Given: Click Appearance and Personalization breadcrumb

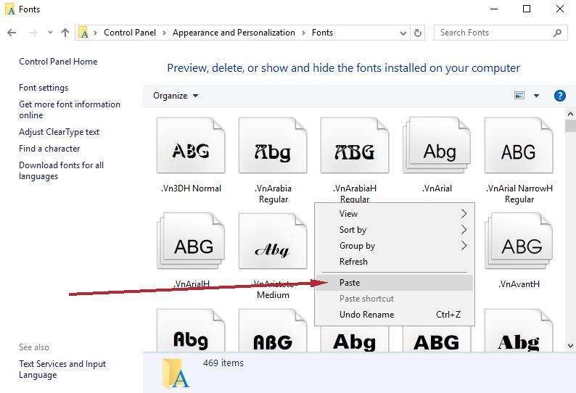Looking at the screenshot, I should [234, 33].
